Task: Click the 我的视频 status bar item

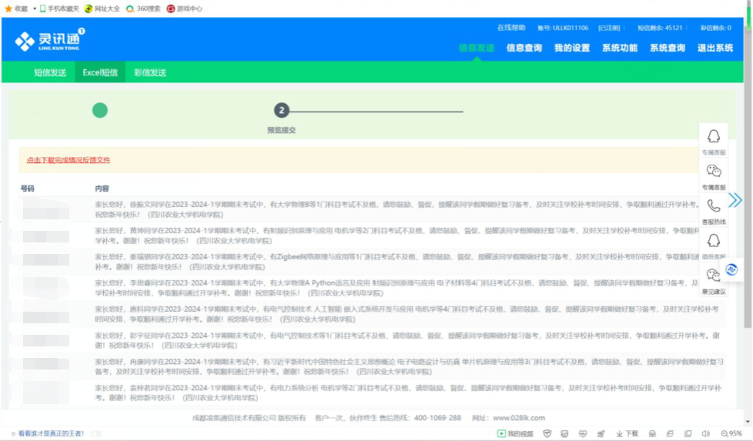Action: tap(515, 433)
